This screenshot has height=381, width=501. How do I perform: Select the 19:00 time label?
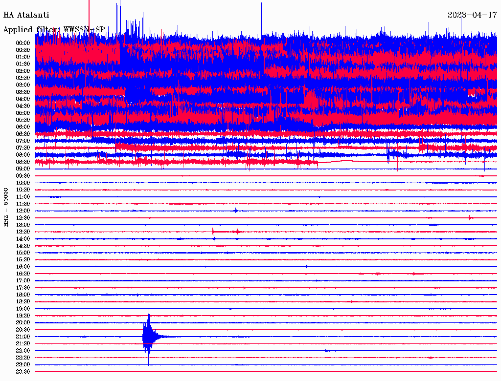(x=23, y=309)
